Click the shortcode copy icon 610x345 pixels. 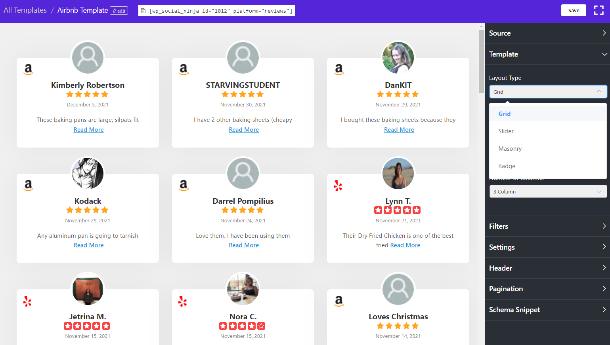click(x=143, y=11)
